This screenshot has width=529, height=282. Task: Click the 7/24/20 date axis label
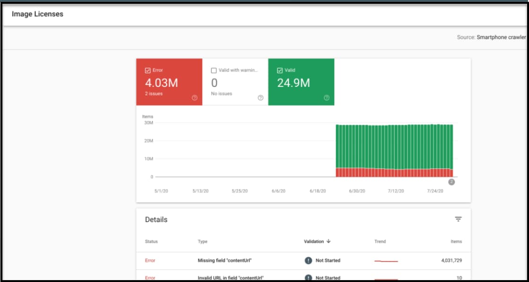(x=435, y=191)
